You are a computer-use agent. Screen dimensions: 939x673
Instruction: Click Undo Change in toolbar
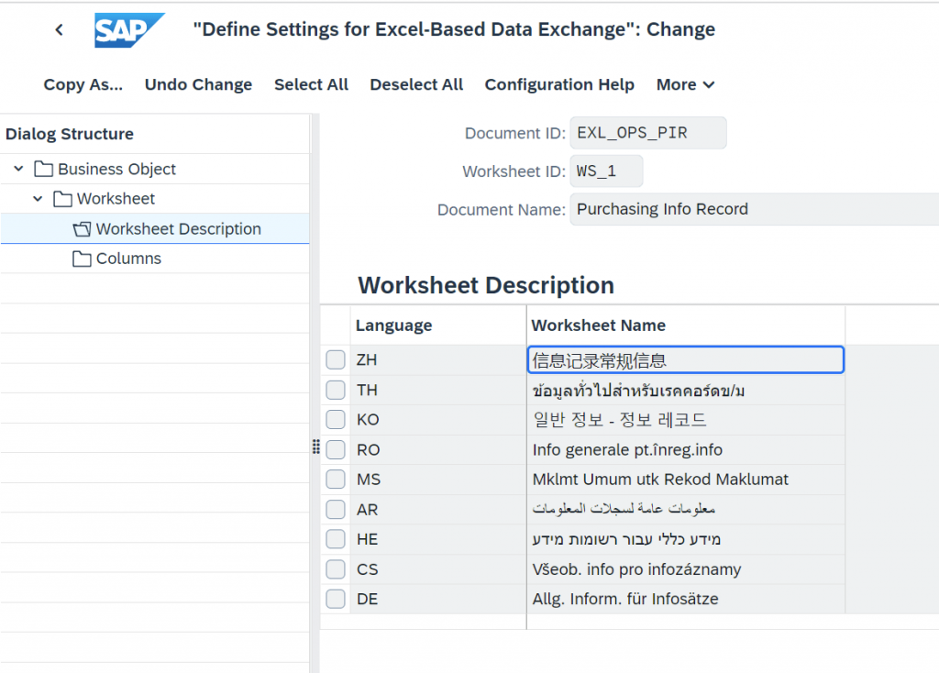pyautogui.click(x=198, y=84)
